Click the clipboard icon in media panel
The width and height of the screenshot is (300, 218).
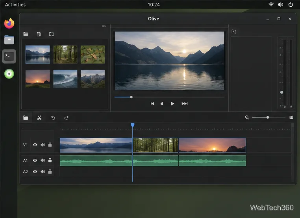click(39, 34)
